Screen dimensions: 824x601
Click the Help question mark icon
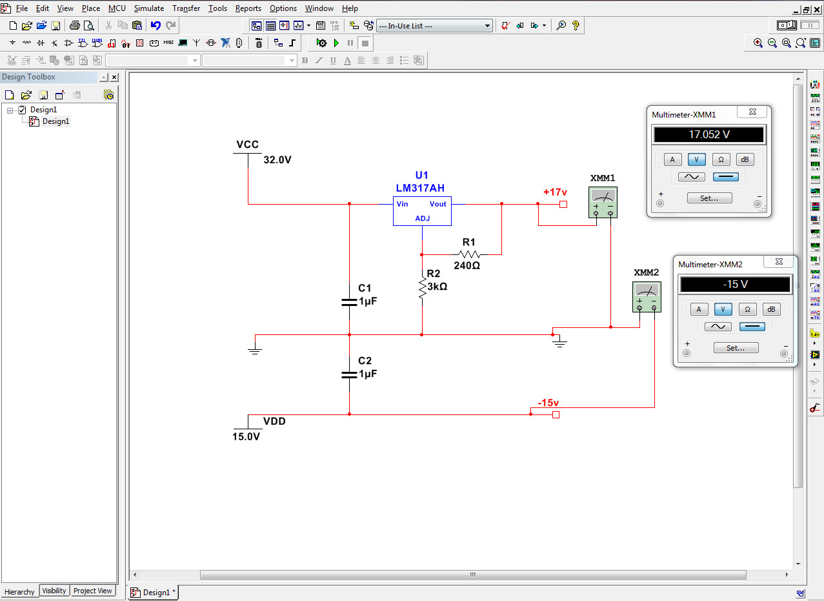576,26
